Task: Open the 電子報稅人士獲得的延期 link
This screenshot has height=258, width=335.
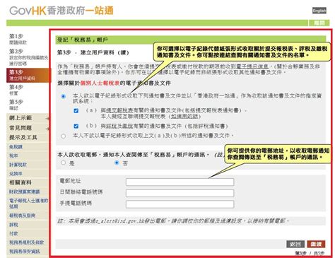Action: (28, 204)
